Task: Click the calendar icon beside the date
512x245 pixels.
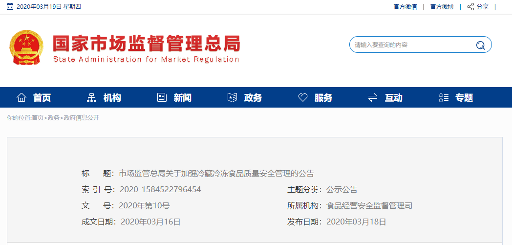Action: 10,6
